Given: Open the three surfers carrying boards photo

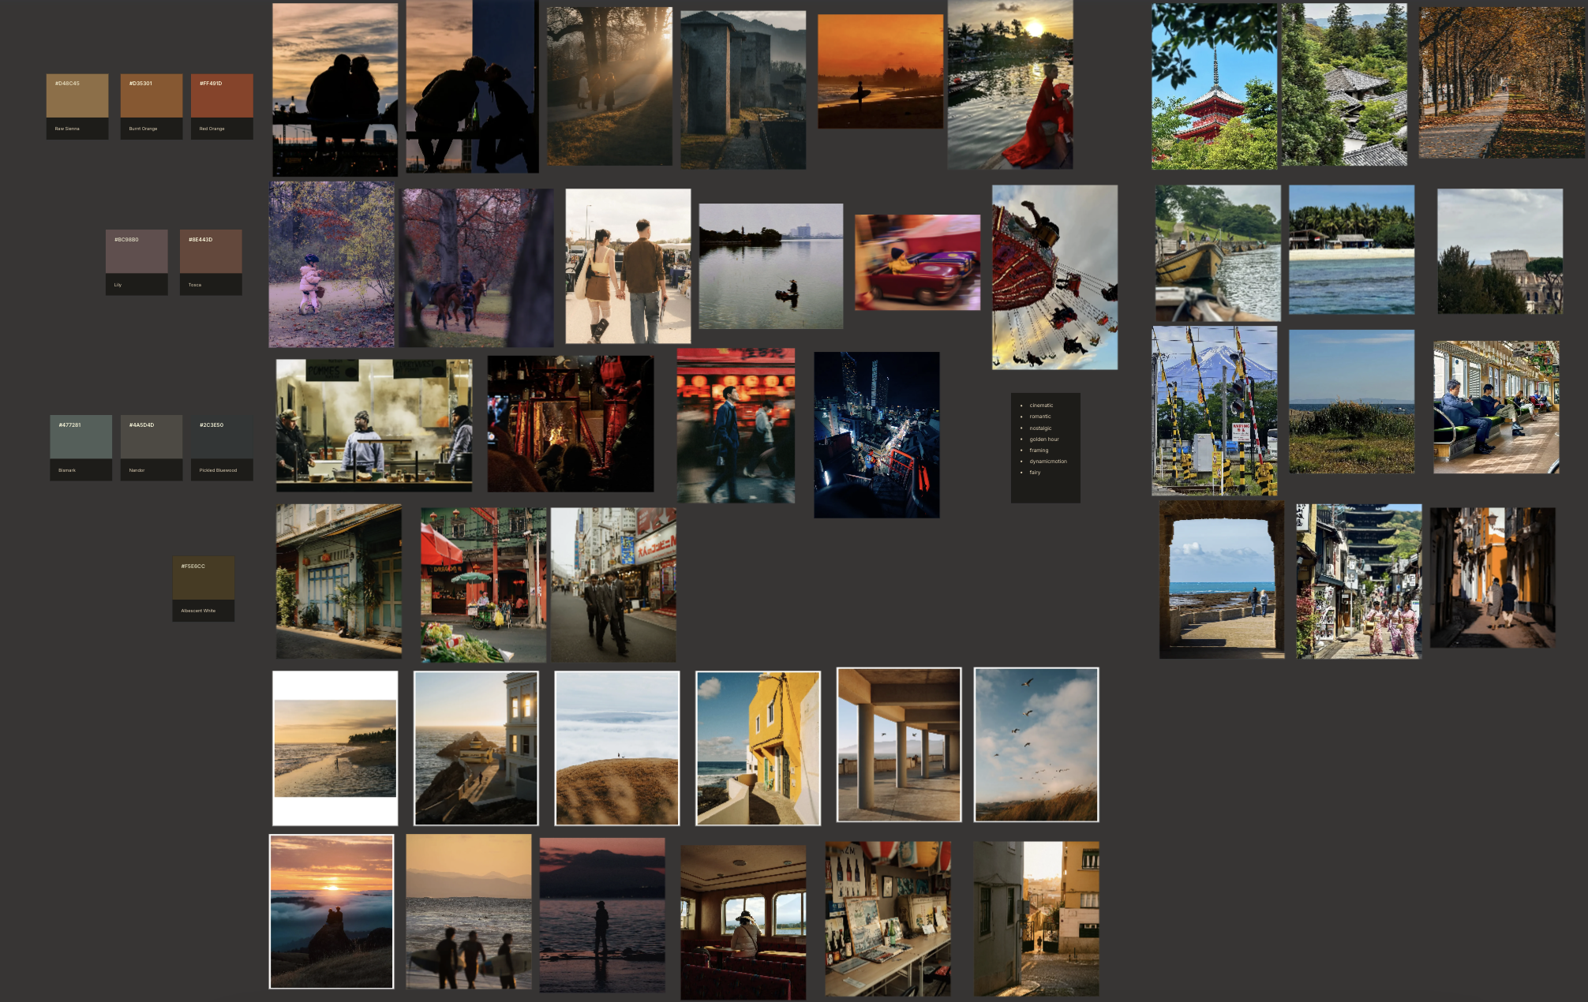Looking at the screenshot, I should point(469,911).
